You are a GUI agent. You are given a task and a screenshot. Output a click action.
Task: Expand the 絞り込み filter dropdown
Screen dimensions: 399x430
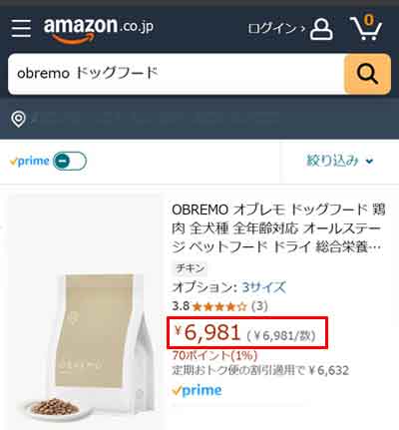coord(339,161)
